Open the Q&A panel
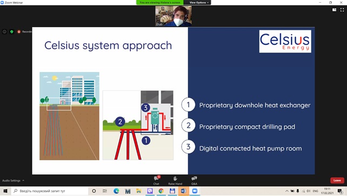Image resolution: width=347 pixels, height=196 pixels. click(194, 180)
